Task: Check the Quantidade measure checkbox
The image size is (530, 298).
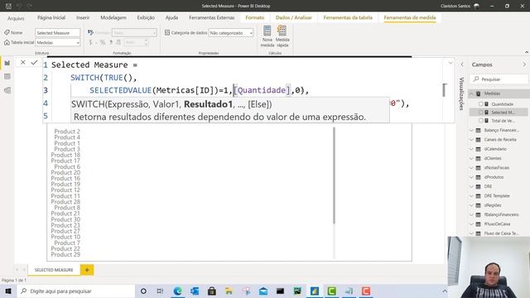Action: pos(480,104)
